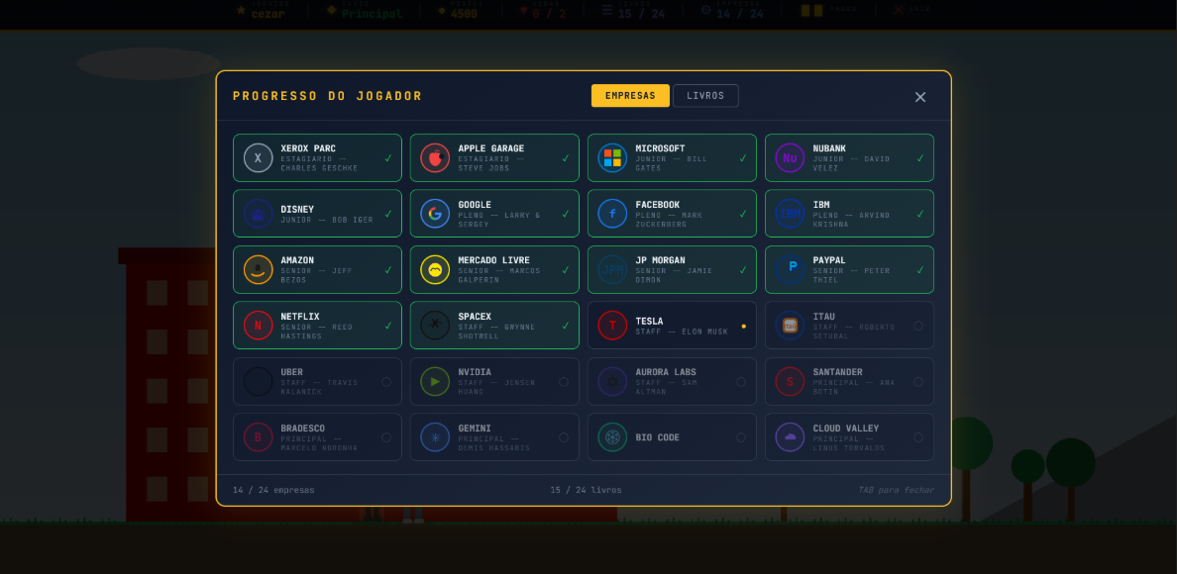This screenshot has height=574, width=1177.
Task: Switch to the Livros tab
Action: tap(705, 96)
